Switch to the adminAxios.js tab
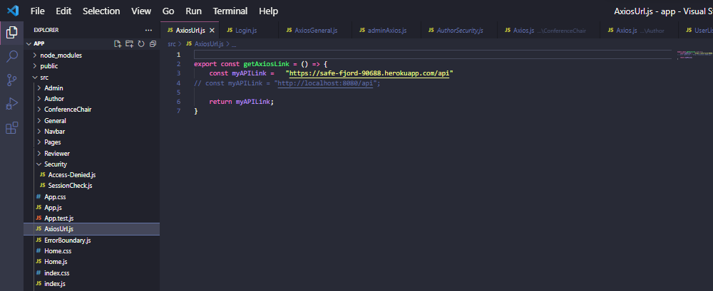The height and width of the screenshot is (291, 713). click(386, 31)
